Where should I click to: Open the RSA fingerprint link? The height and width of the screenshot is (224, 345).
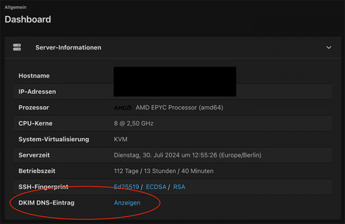coord(179,187)
